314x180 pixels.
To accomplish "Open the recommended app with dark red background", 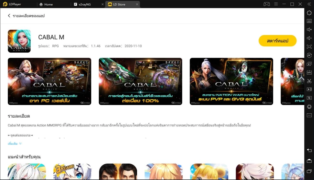I will (x=255, y=172).
